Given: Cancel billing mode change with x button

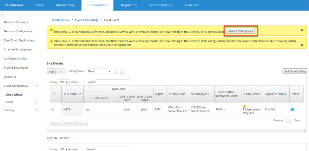Looking at the screenshot, I should click(x=122, y=72).
